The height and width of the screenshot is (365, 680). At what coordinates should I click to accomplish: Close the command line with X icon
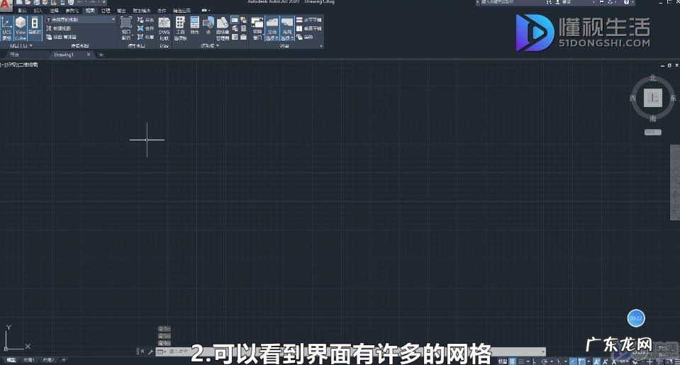tap(143, 352)
